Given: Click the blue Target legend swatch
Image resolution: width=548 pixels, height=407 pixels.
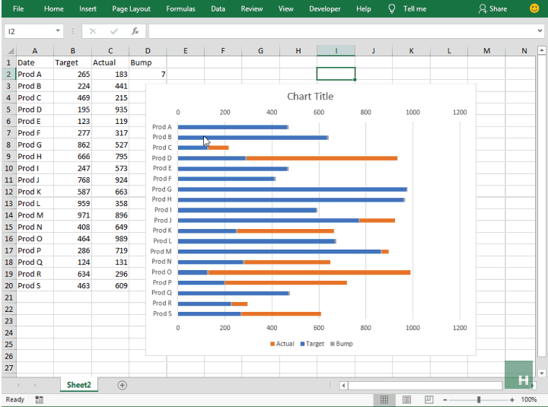Looking at the screenshot, I should [x=302, y=344].
